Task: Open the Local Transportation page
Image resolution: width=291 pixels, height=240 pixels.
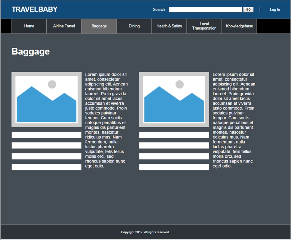Action: pyautogui.click(x=204, y=26)
